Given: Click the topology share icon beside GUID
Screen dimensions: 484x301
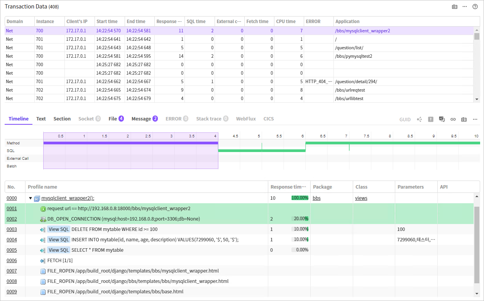Looking at the screenshot, I should coord(420,119).
